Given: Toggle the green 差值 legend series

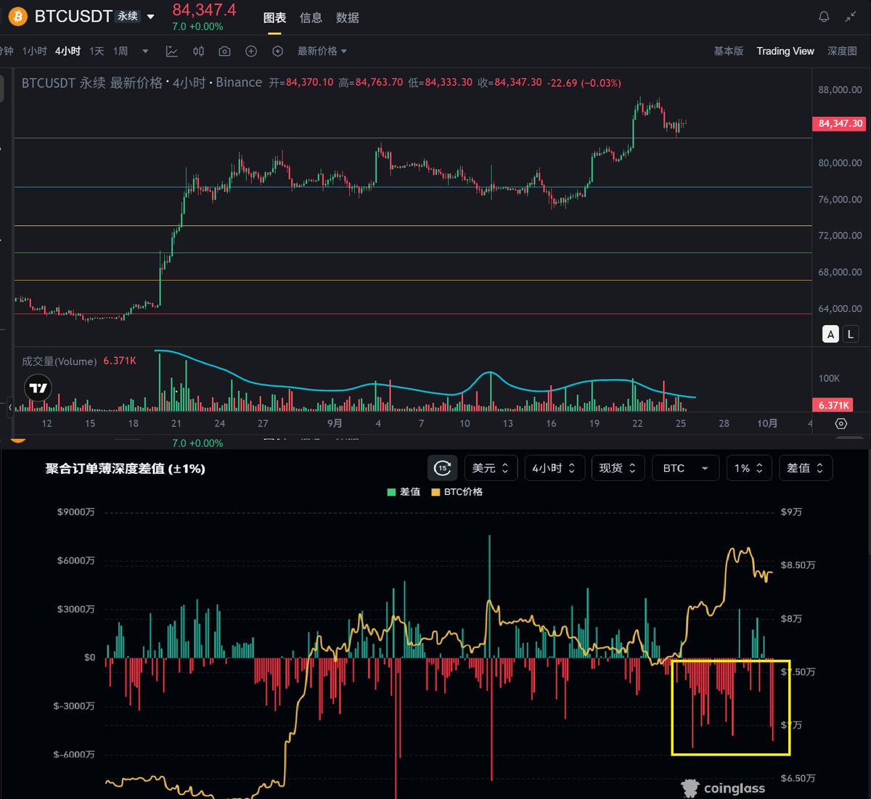Looking at the screenshot, I should pyautogui.click(x=404, y=492).
